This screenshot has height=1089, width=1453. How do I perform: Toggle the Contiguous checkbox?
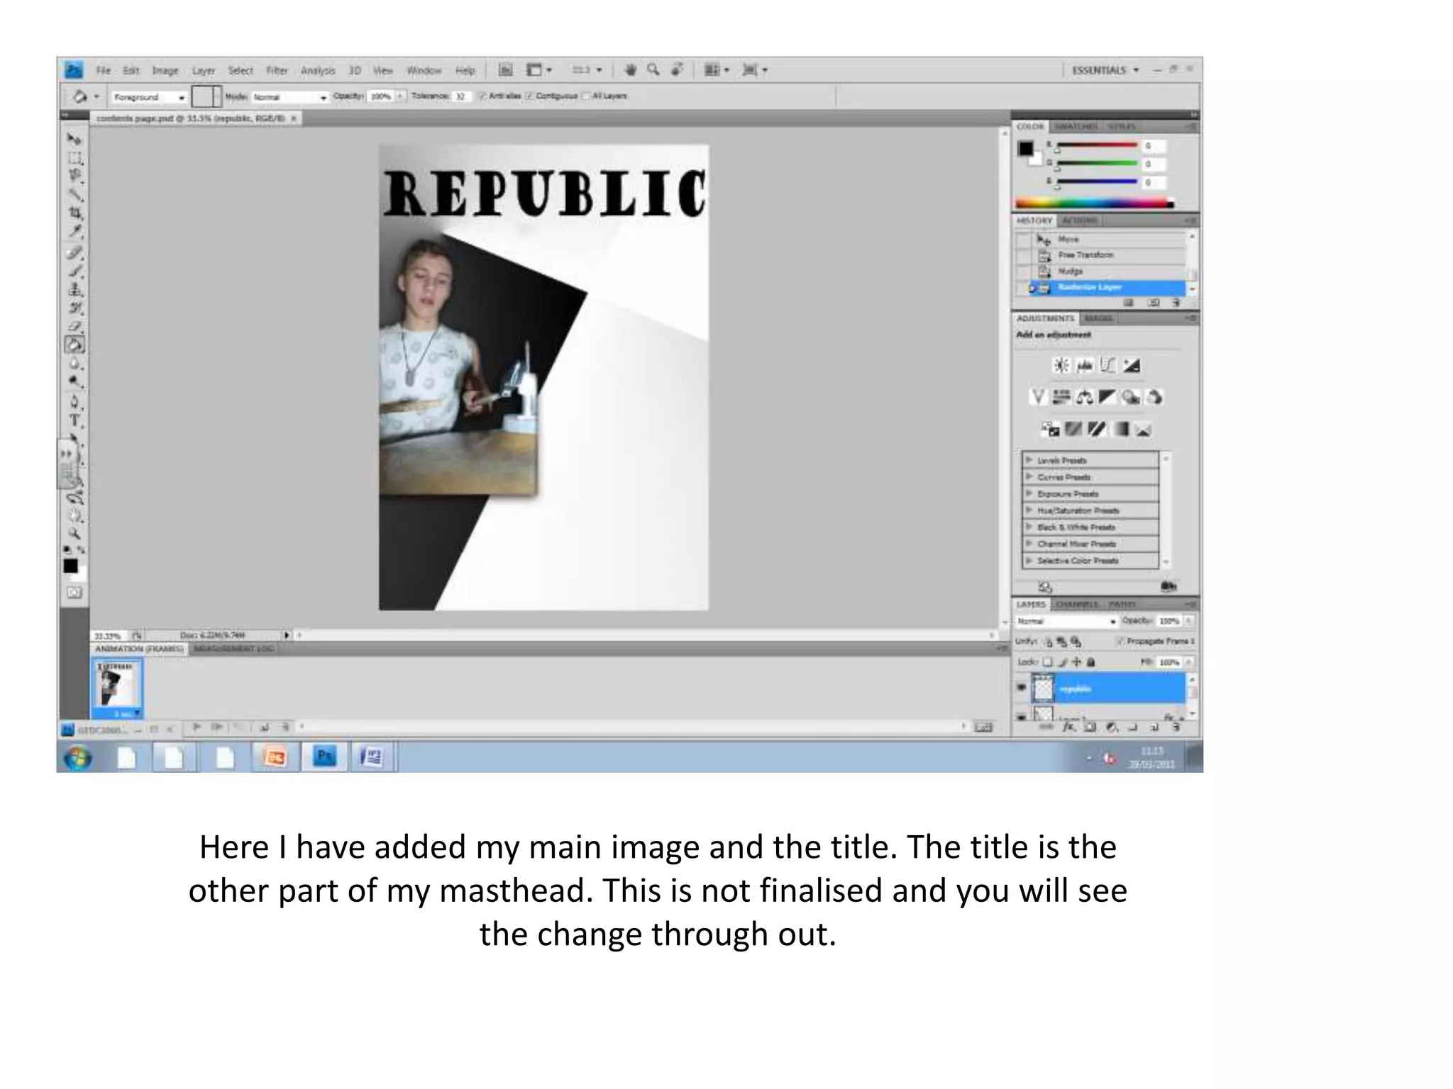coord(529,96)
